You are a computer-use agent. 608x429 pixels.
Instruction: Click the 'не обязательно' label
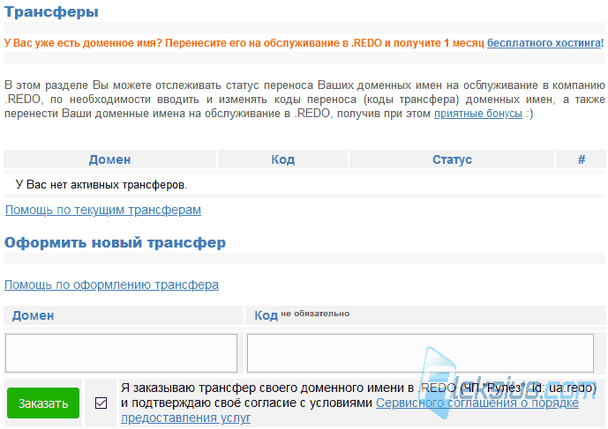click(x=315, y=314)
